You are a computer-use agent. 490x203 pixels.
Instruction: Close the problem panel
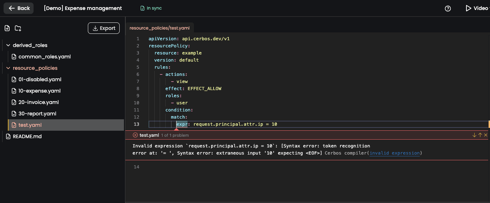click(486, 135)
